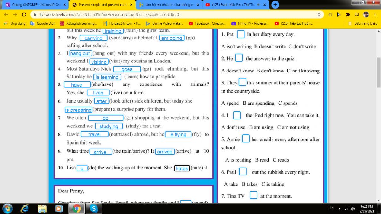Open the Hoidap247.com bookmark
This screenshot has width=381, height=214.
(x=122, y=23)
